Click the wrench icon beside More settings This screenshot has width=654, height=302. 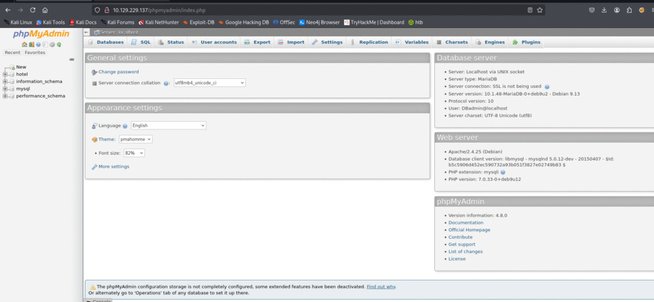pos(95,167)
